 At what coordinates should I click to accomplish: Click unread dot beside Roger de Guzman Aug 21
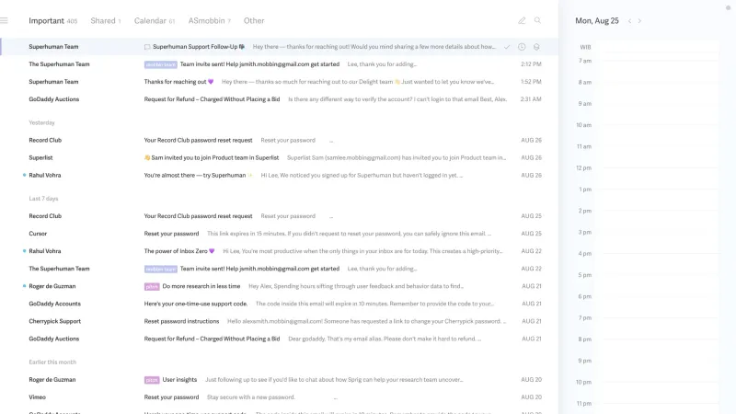tap(25, 286)
